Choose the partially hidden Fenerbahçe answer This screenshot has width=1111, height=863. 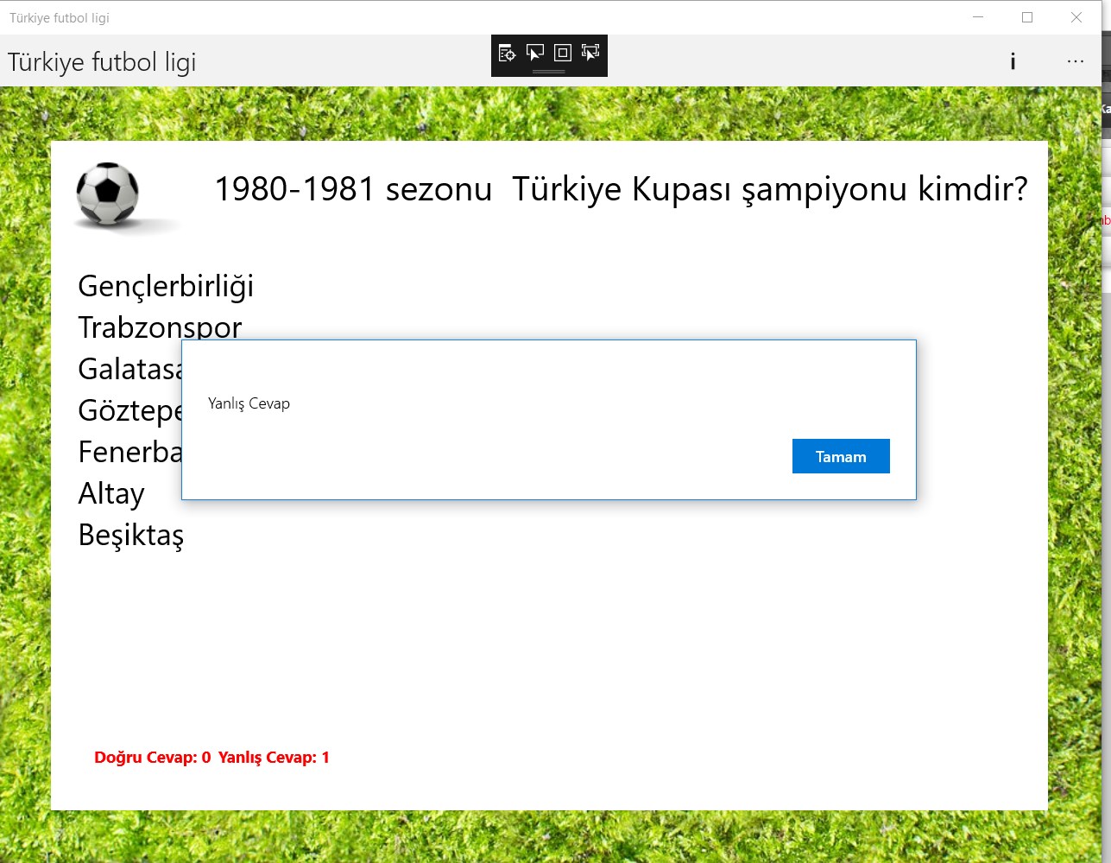[129, 452]
